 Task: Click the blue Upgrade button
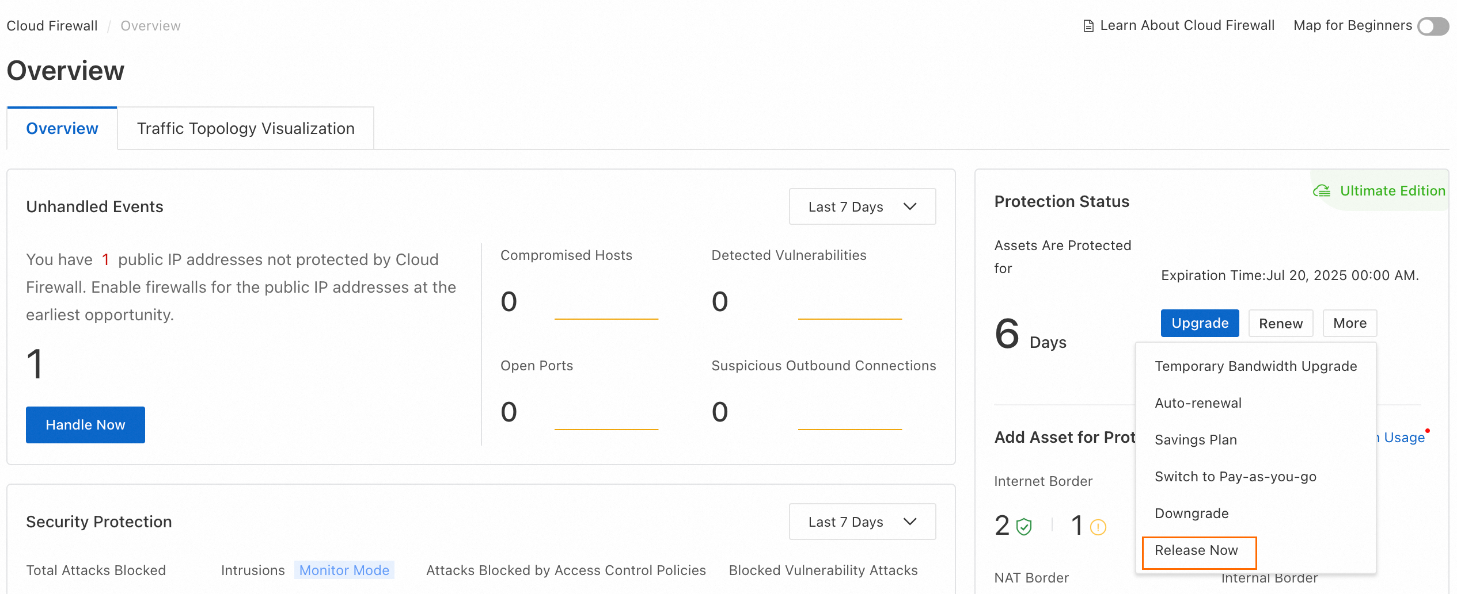[x=1200, y=323]
